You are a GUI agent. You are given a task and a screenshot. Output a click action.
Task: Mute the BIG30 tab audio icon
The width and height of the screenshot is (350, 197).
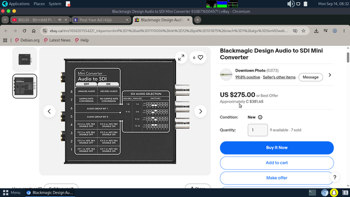point(60,20)
